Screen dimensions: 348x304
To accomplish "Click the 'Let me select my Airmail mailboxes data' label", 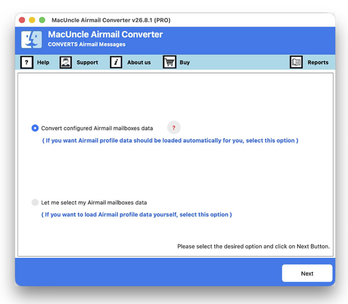I will 94,202.
